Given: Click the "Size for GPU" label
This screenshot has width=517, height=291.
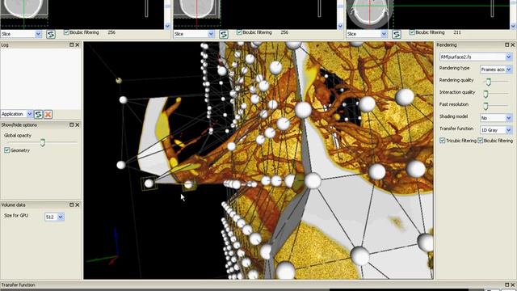Looking at the screenshot, I should 16,216.
